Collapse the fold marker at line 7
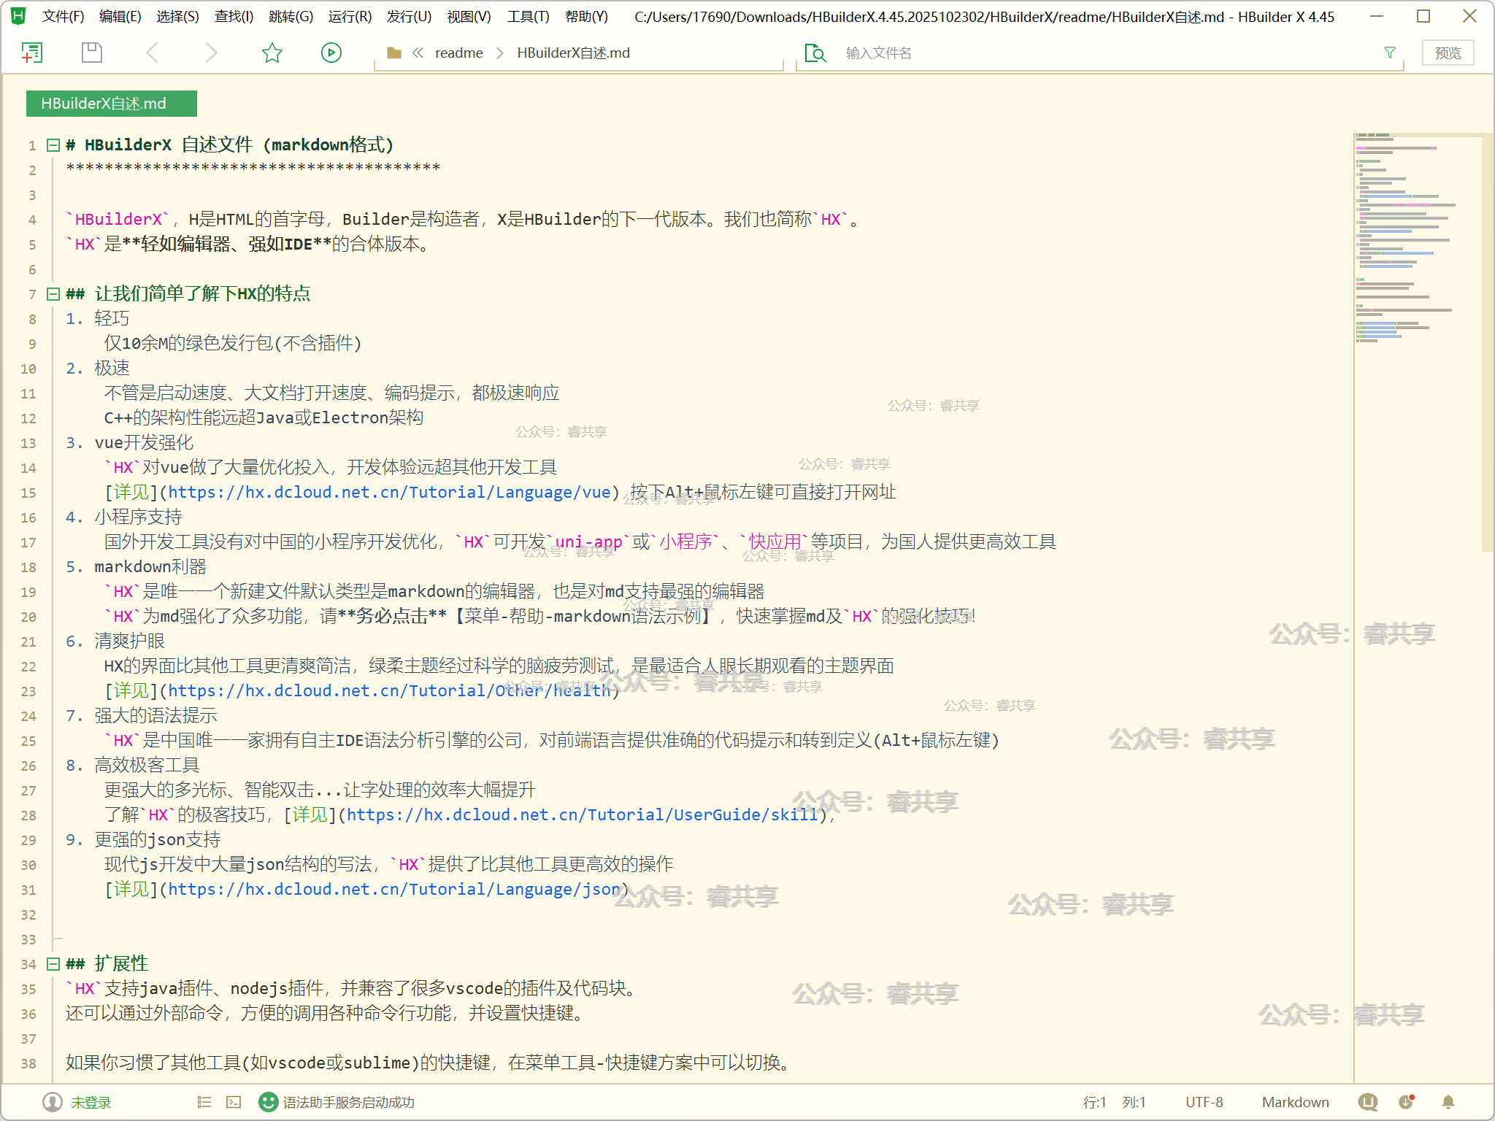The height and width of the screenshot is (1121, 1495). [x=53, y=294]
